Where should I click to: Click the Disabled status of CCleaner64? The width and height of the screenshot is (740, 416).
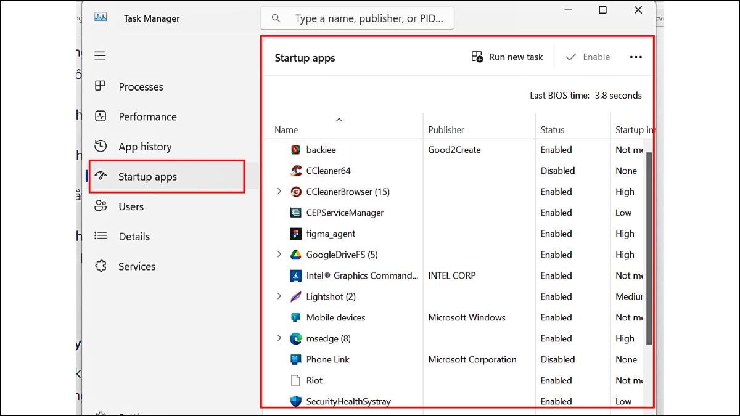[x=557, y=170]
